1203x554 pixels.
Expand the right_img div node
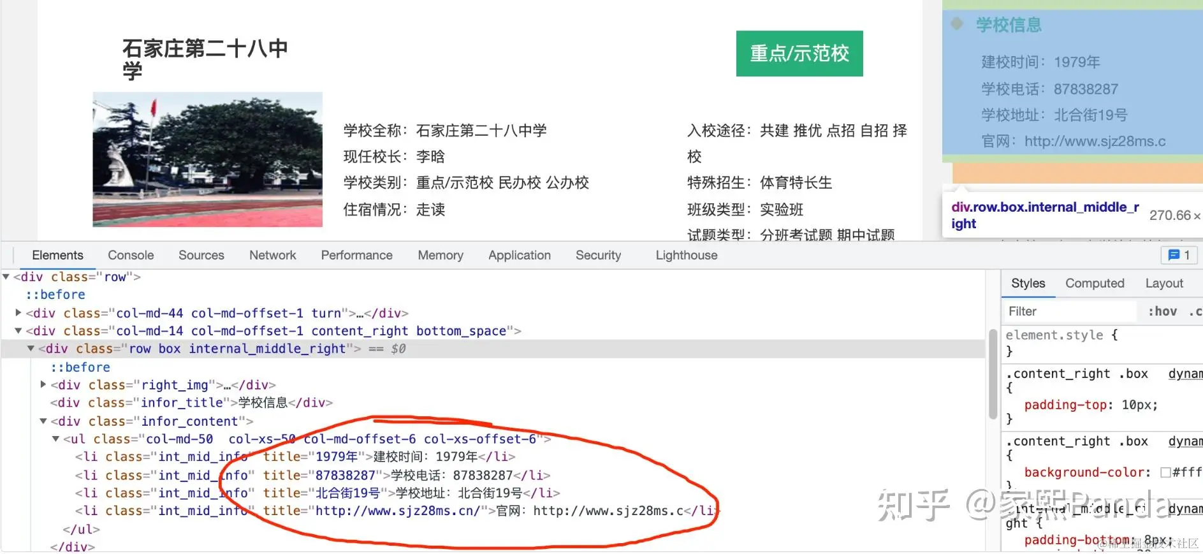(x=43, y=384)
